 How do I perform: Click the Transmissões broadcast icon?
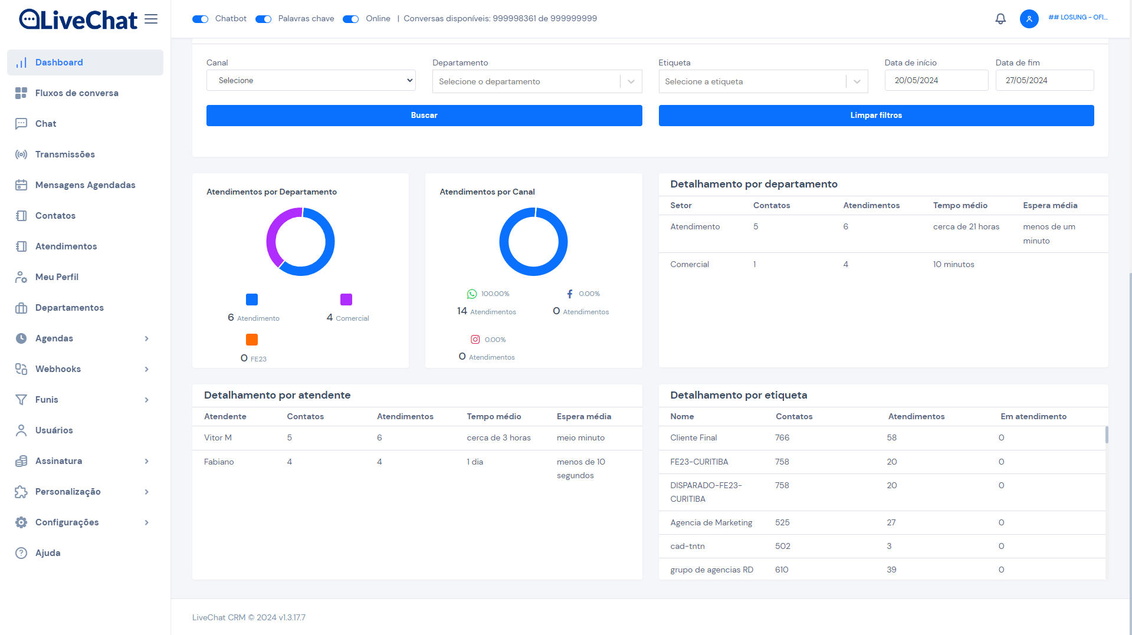coord(21,154)
